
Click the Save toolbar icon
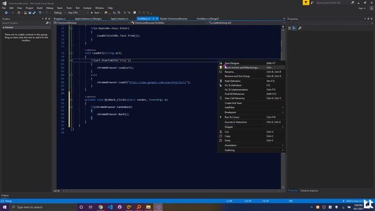(x=30, y=13)
